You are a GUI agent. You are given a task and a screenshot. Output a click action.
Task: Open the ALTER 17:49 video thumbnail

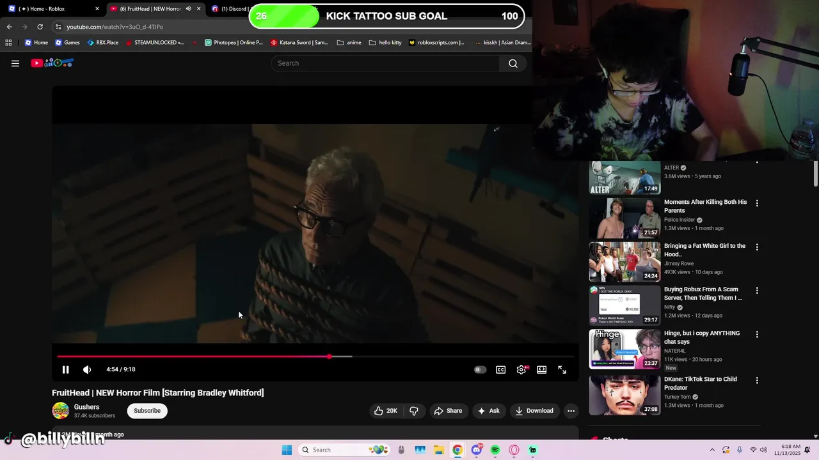[x=624, y=178]
